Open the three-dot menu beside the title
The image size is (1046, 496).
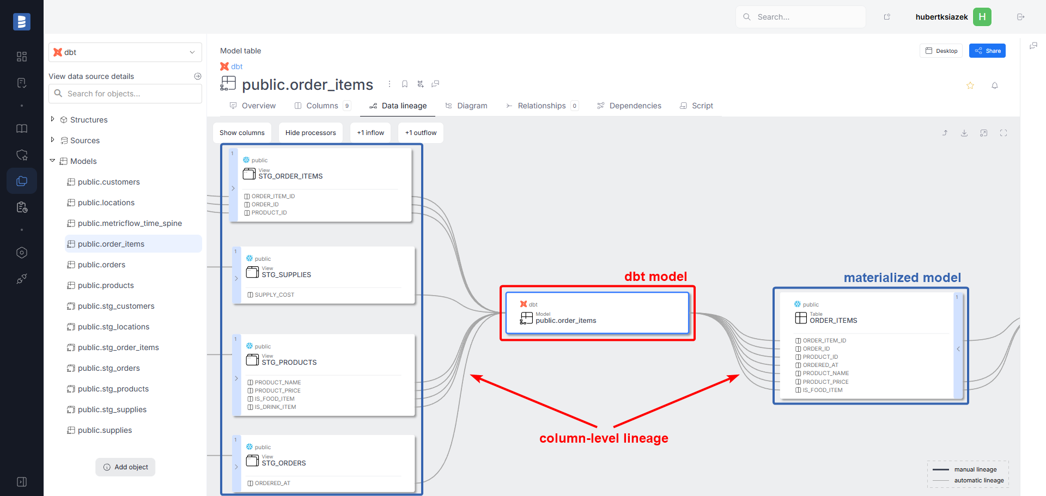(389, 84)
